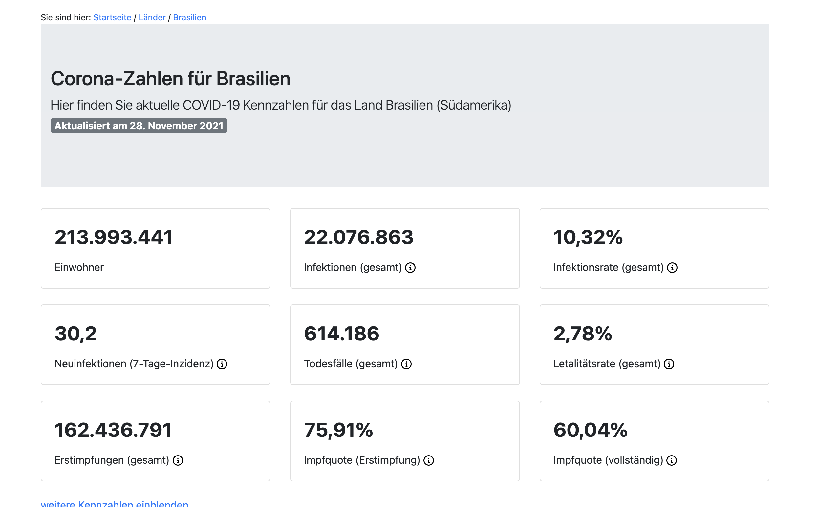Click info icon beside Infektionen (gesamt)
Viewport: 818px width, 507px height.
click(410, 268)
